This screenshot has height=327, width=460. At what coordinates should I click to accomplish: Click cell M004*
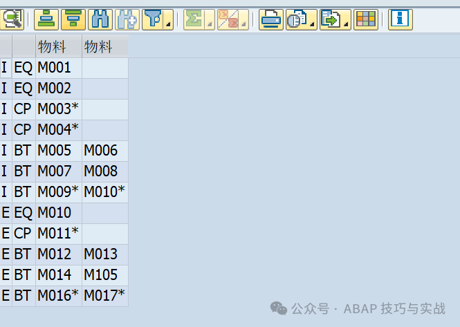tap(59, 130)
